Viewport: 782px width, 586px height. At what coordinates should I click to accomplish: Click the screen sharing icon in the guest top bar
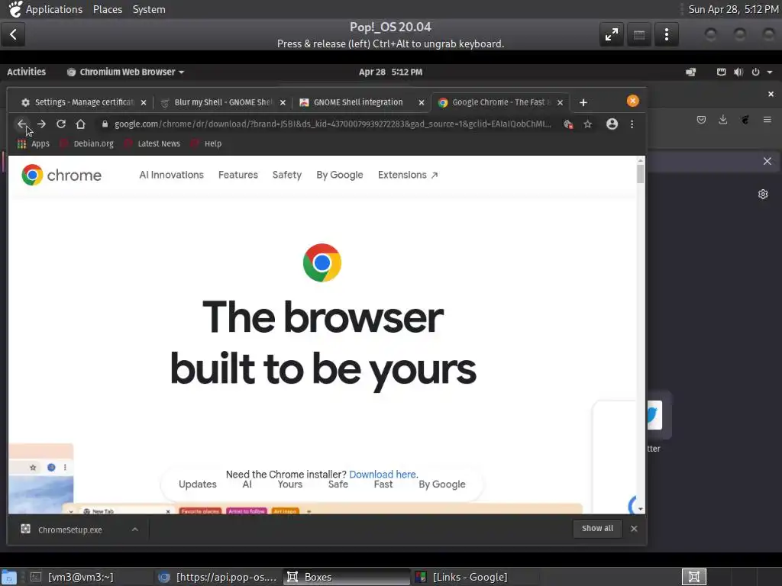[690, 72]
